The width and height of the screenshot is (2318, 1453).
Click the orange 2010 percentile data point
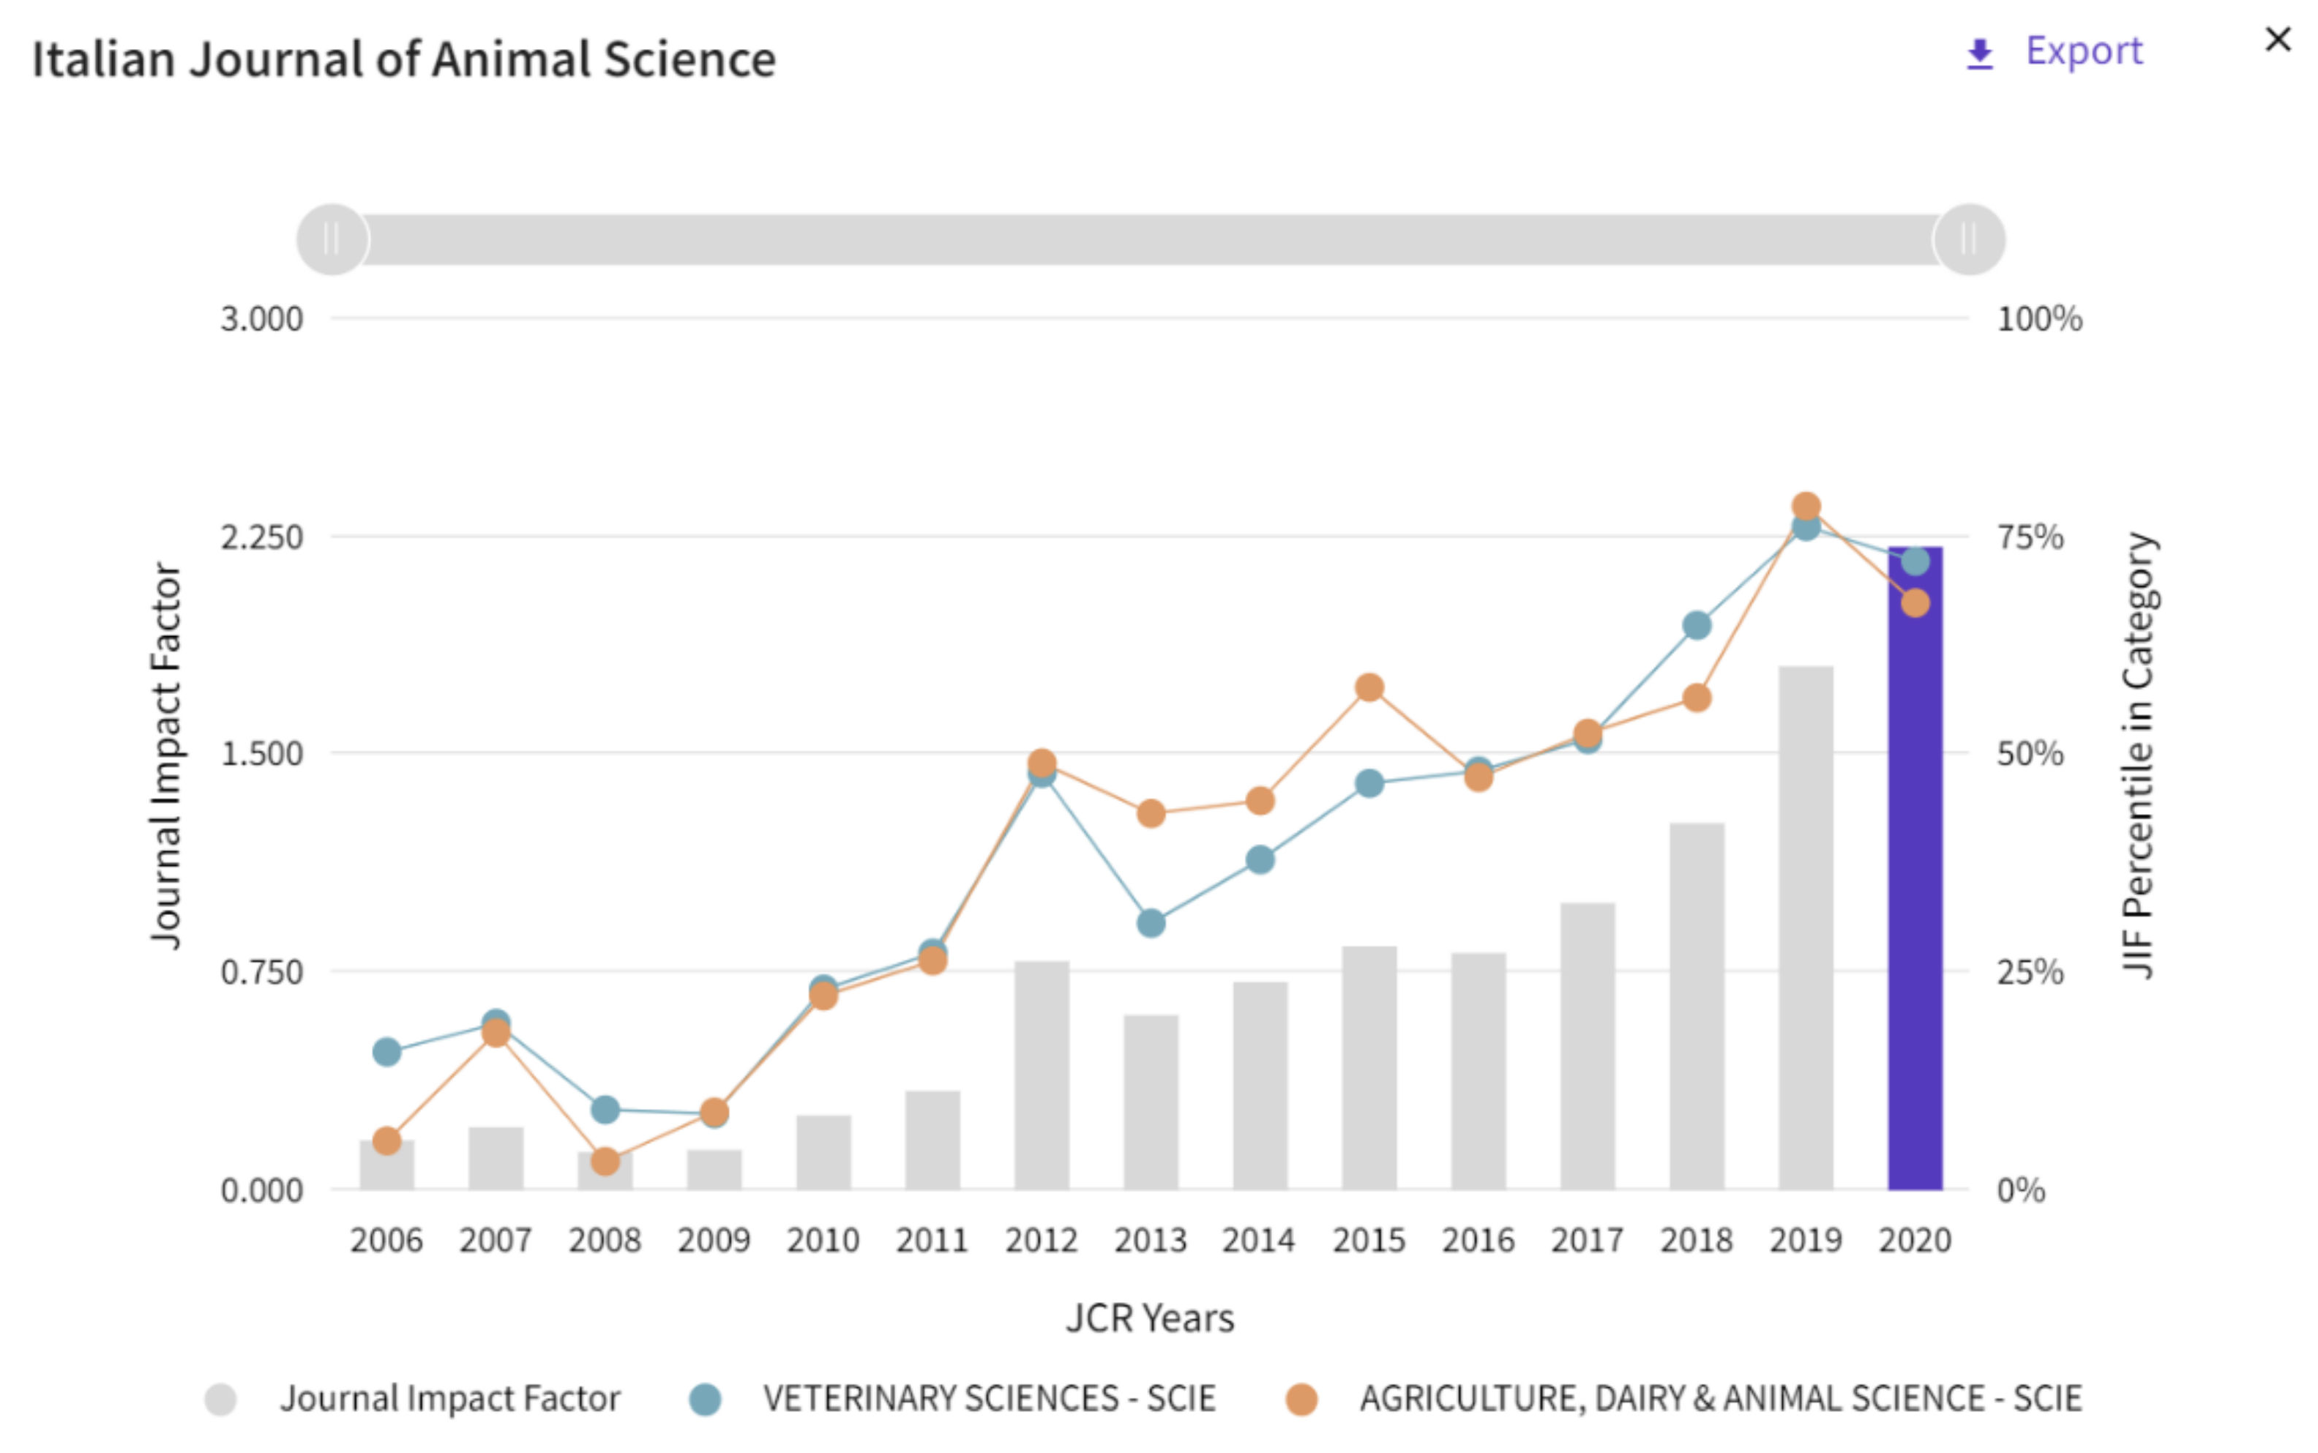pos(823,996)
